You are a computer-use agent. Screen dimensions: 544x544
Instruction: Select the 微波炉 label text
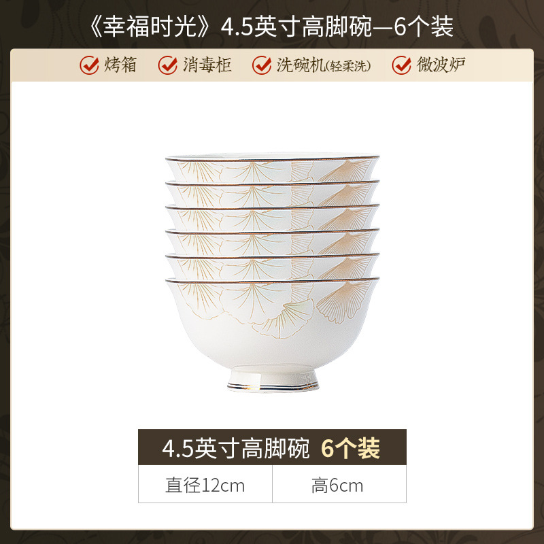coord(441,65)
